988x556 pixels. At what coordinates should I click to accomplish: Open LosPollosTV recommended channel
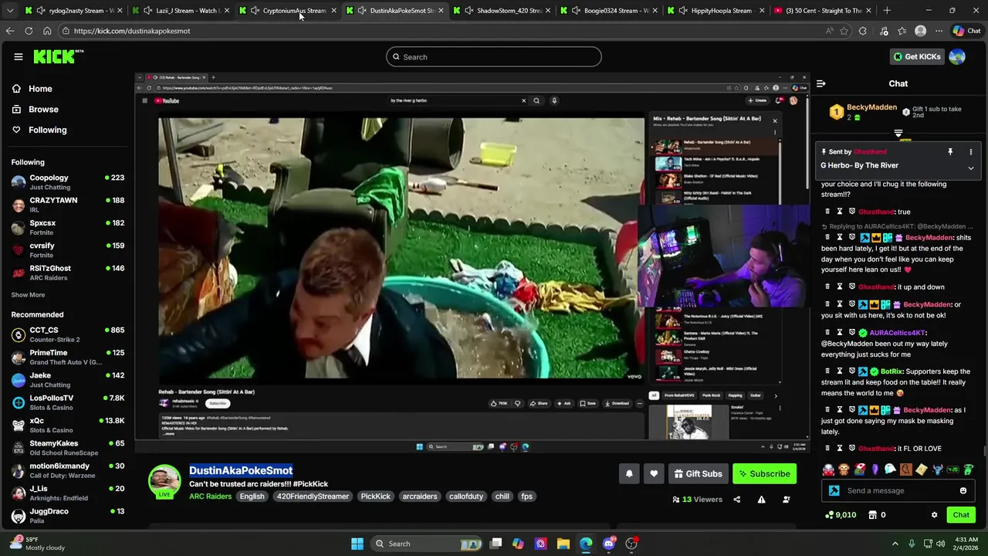click(68, 402)
